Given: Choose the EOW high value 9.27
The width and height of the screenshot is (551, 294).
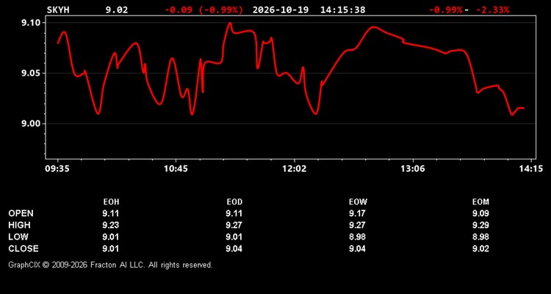Looking at the screenshot, I should click(358, 225).
